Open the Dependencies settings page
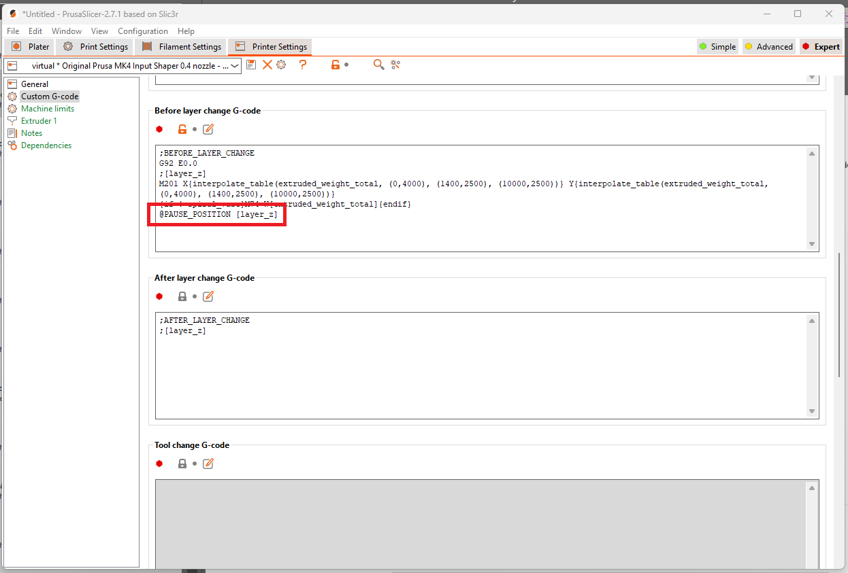 coord(46,145)
